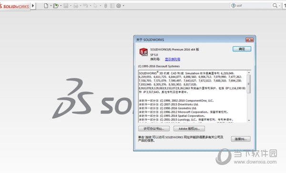
Task: Click the 许可协议书 license agreement button
Action: point(154,129)
